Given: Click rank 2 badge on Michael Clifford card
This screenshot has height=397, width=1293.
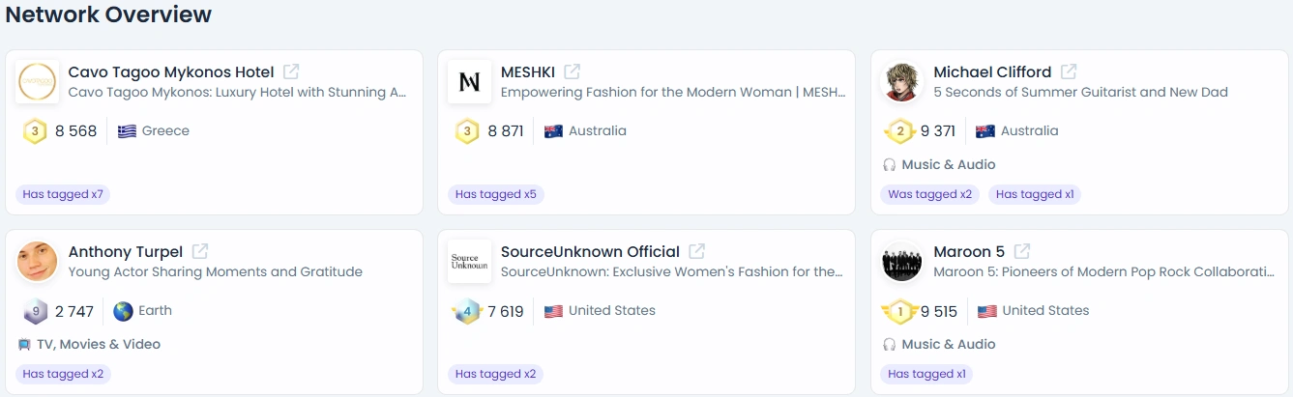Looking at the screenshot, I should click(899, 131).
